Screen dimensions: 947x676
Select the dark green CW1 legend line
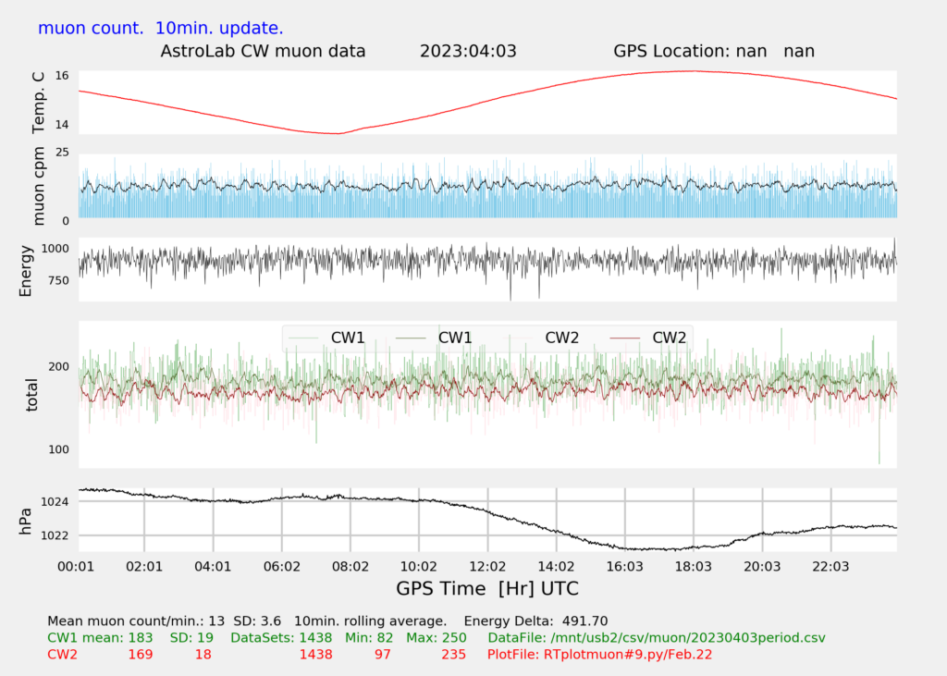(412, 338)
